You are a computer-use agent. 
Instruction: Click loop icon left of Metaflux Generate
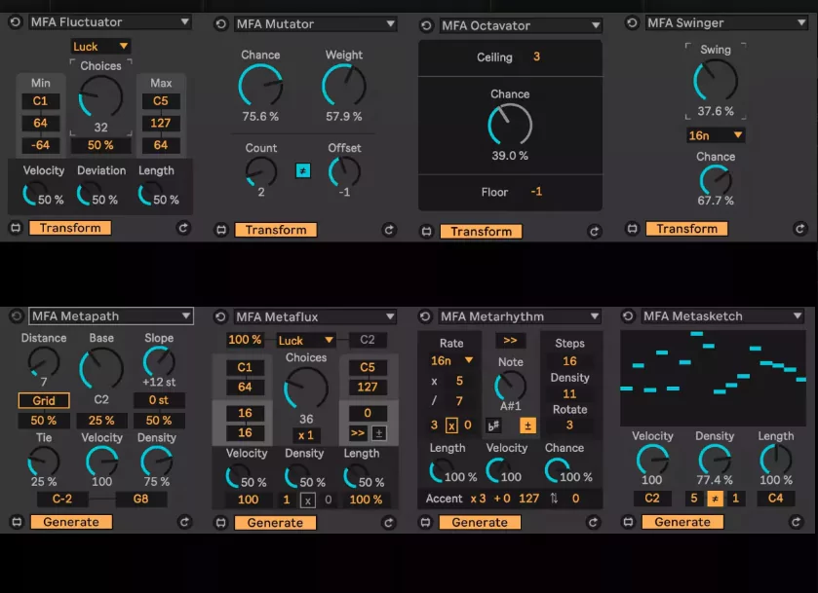221,523
